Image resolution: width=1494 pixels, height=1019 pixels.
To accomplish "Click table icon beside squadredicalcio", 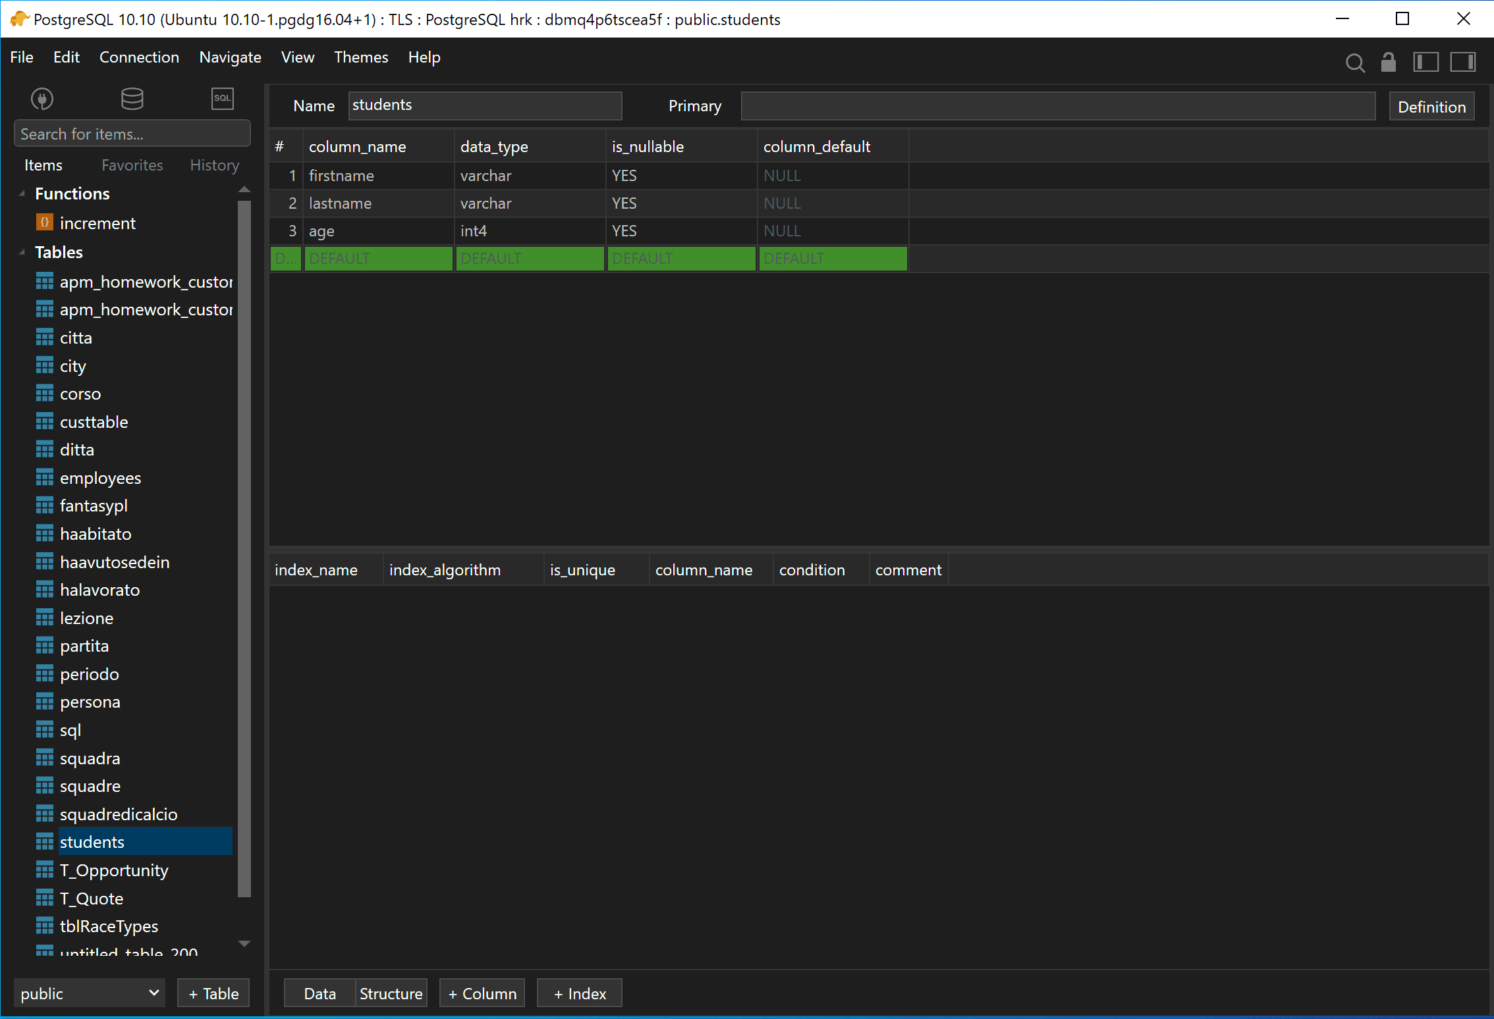I will (44, 814).
